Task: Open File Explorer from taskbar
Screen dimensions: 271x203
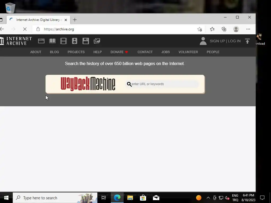Action: click(130, 198)
